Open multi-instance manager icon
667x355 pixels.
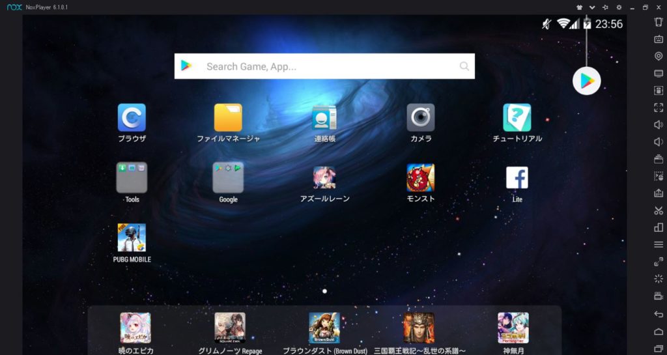click(x=659, y=227)
